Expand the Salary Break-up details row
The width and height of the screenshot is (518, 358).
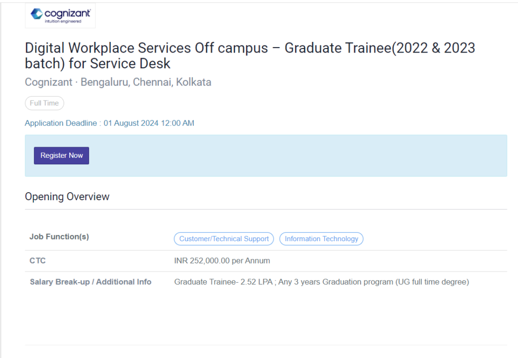[91, 282]
